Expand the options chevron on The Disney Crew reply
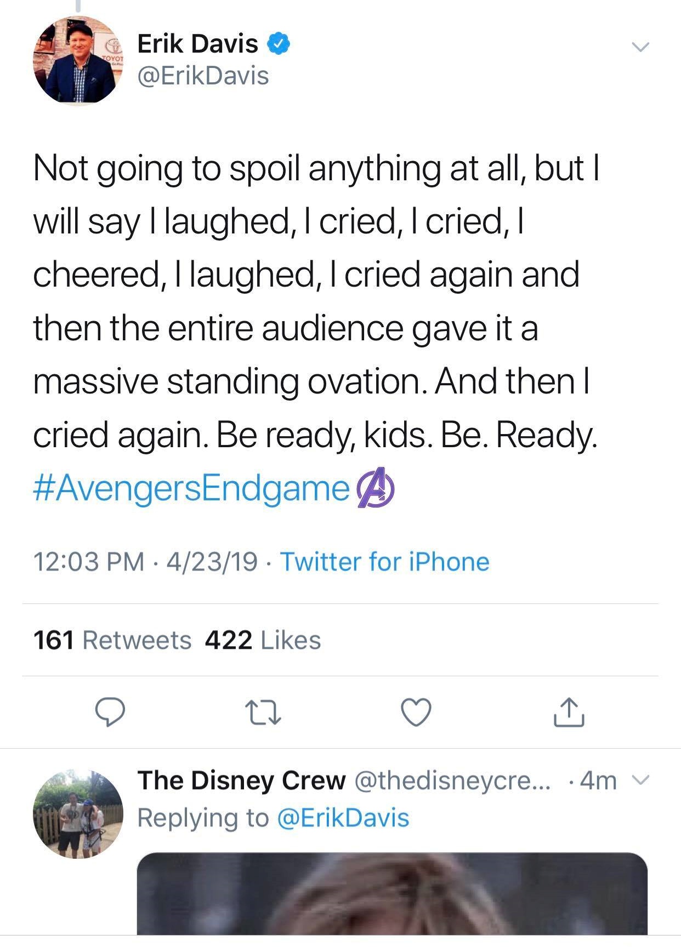This screenshot has width=681, height=947. point(640,780)
